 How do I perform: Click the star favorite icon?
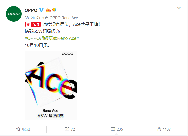tap(18, 129)
